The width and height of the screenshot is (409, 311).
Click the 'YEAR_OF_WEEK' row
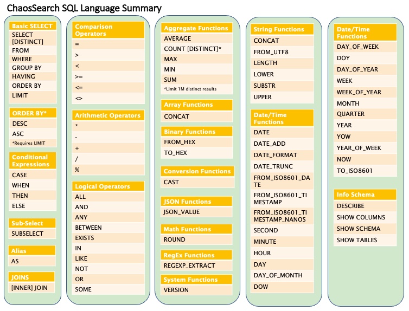point(365,148)
